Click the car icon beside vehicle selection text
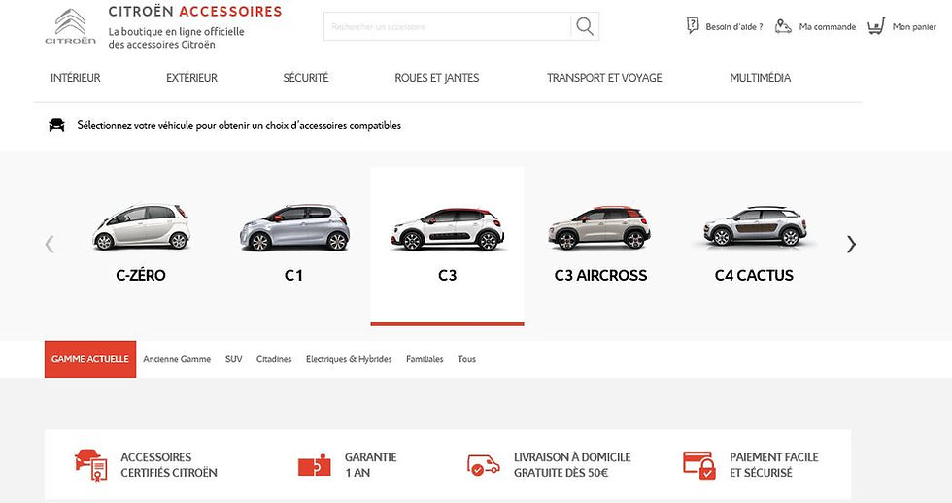The width and height of the screenshot is (952, 503). point(56,125)
